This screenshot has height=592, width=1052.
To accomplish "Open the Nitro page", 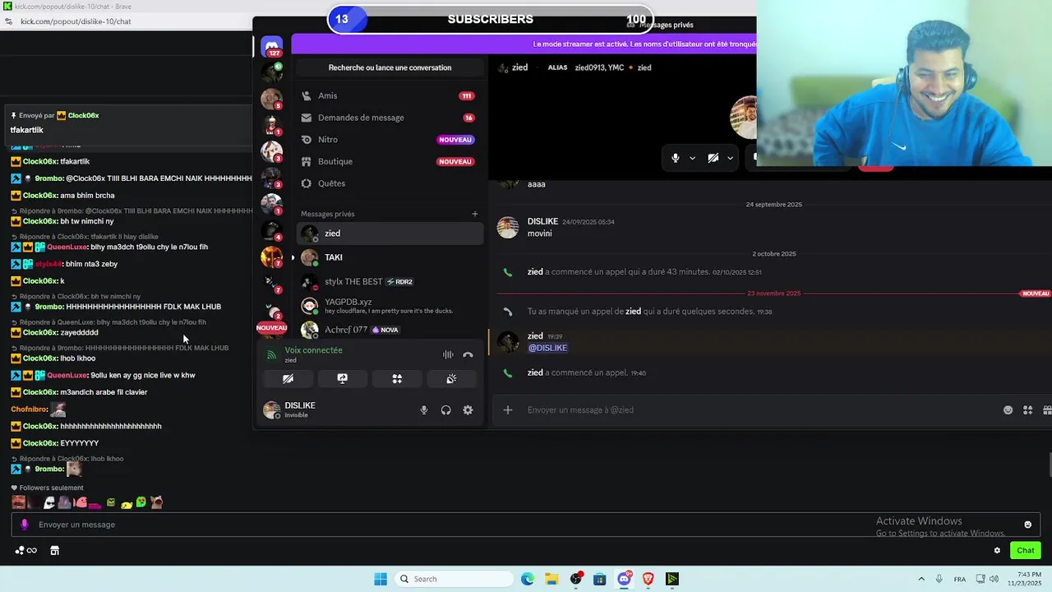I will point(390,140).
